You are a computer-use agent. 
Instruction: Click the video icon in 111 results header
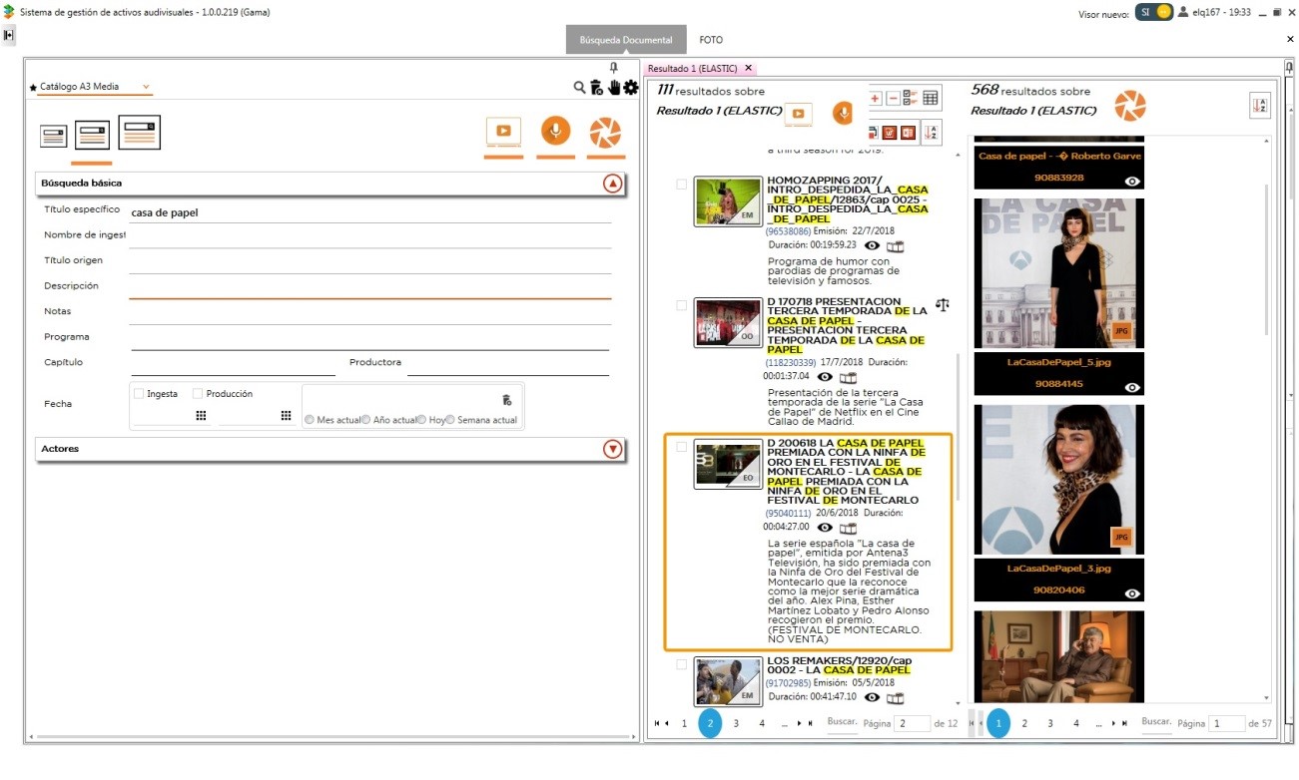(x=798, y=114)
